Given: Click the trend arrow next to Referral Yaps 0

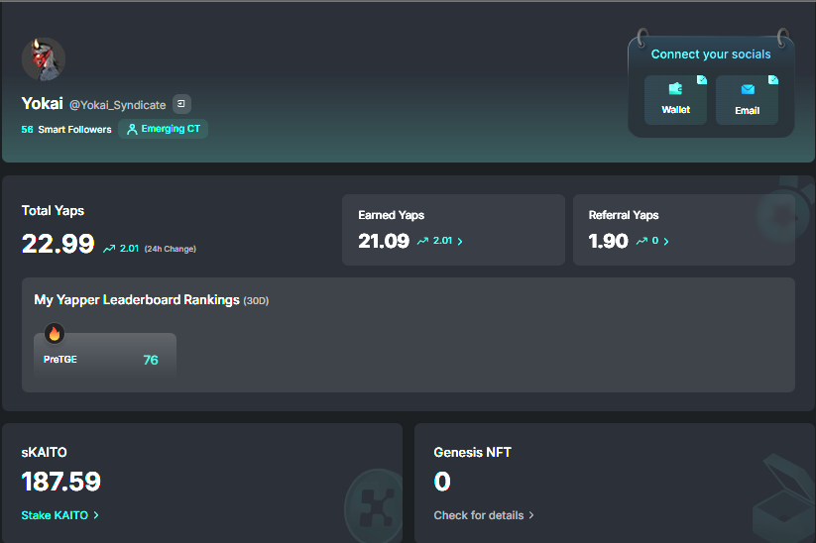Looking at the screenshot, I should point(642,241).
